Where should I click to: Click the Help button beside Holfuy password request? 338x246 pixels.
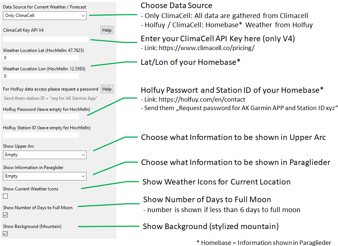(x=107, y=89)
